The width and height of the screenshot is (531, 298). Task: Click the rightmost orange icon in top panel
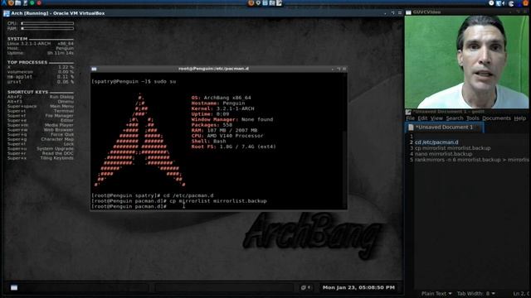click(x=525, y=3)
